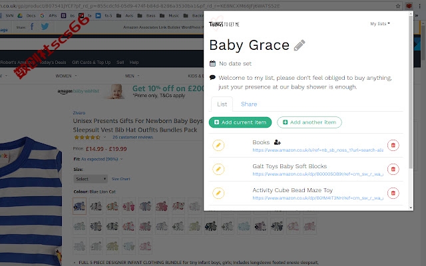The image size is (426, 266).
Task: Delete the Galt Toys Baby Soft Blocks item
Action: tap(393, 169)
